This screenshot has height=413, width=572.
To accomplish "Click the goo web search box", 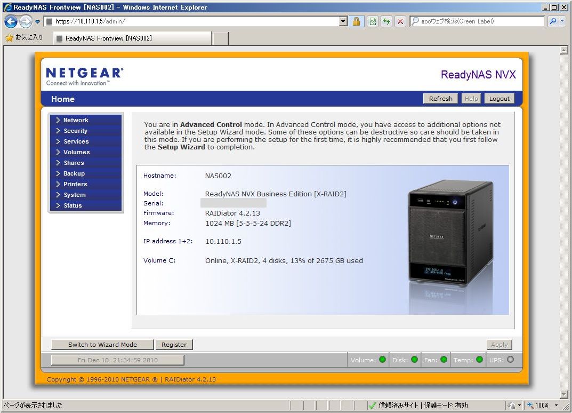I will point(477,21).
